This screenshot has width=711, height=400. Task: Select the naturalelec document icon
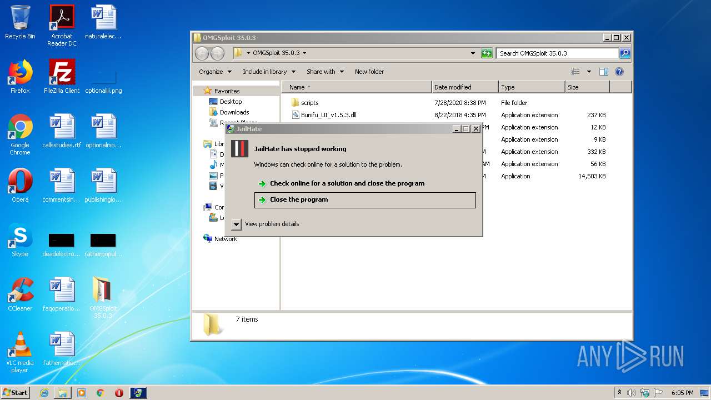click(x=103, y=22)
